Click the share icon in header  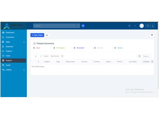[x=129, y=26]
